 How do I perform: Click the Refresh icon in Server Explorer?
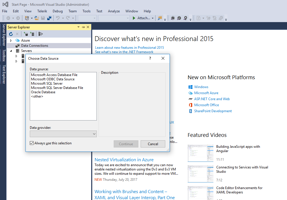[x=11, y=34]
